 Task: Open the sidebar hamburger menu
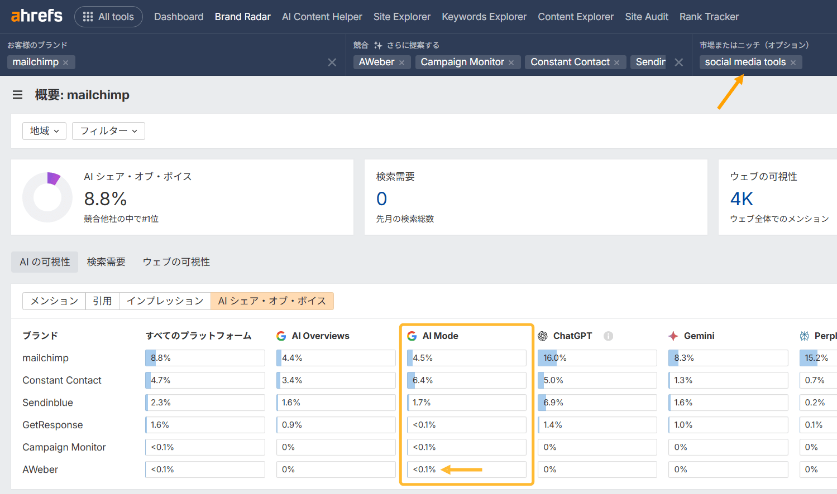point(17,95)
